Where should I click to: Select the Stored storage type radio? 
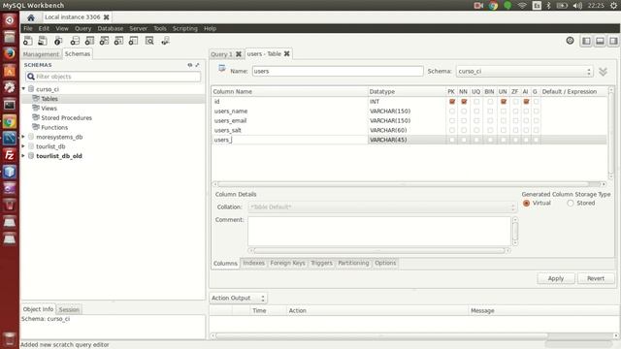(x=571, y=203)
